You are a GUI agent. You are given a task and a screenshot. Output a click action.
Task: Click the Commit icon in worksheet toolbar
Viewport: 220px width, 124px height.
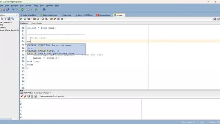[x=43, y=19]
